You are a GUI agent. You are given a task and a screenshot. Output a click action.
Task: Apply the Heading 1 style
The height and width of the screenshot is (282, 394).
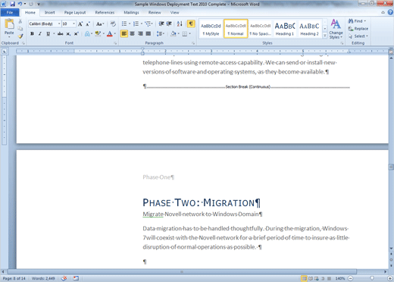click(285, 29)
